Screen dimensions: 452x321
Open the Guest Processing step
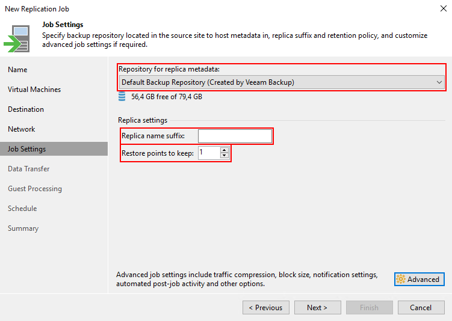click(x=35, y=189)
